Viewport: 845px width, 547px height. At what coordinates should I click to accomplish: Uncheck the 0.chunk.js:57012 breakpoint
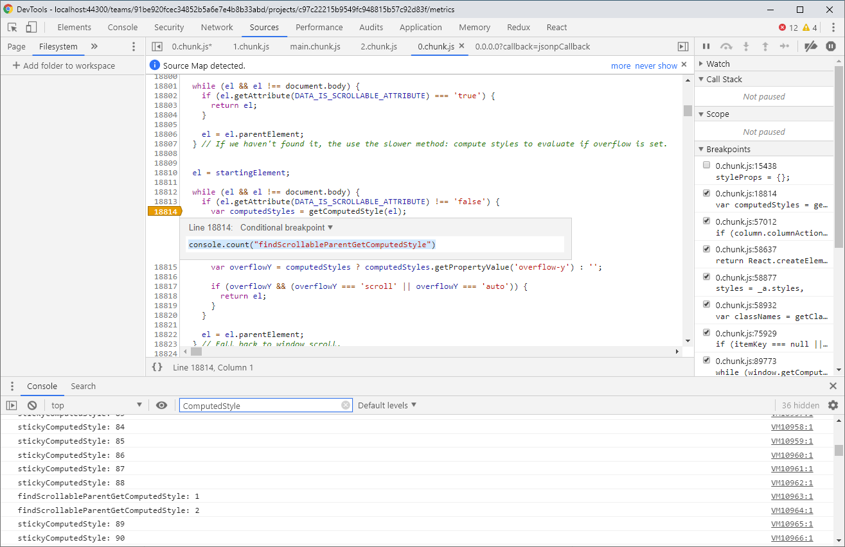pyautogui.click(x=707, y=221)
